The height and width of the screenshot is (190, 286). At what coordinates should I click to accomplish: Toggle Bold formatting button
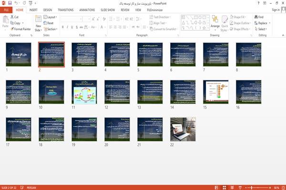coord(63,27)
